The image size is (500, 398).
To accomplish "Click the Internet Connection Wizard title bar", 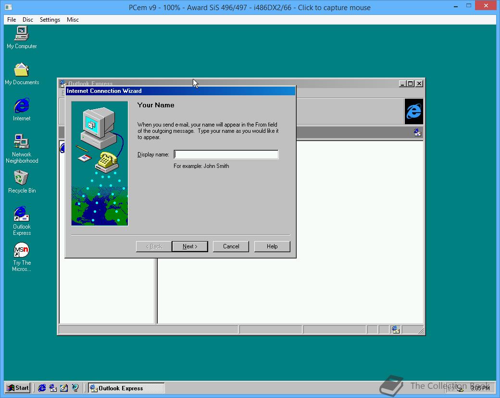I will (x=180, y=91).
